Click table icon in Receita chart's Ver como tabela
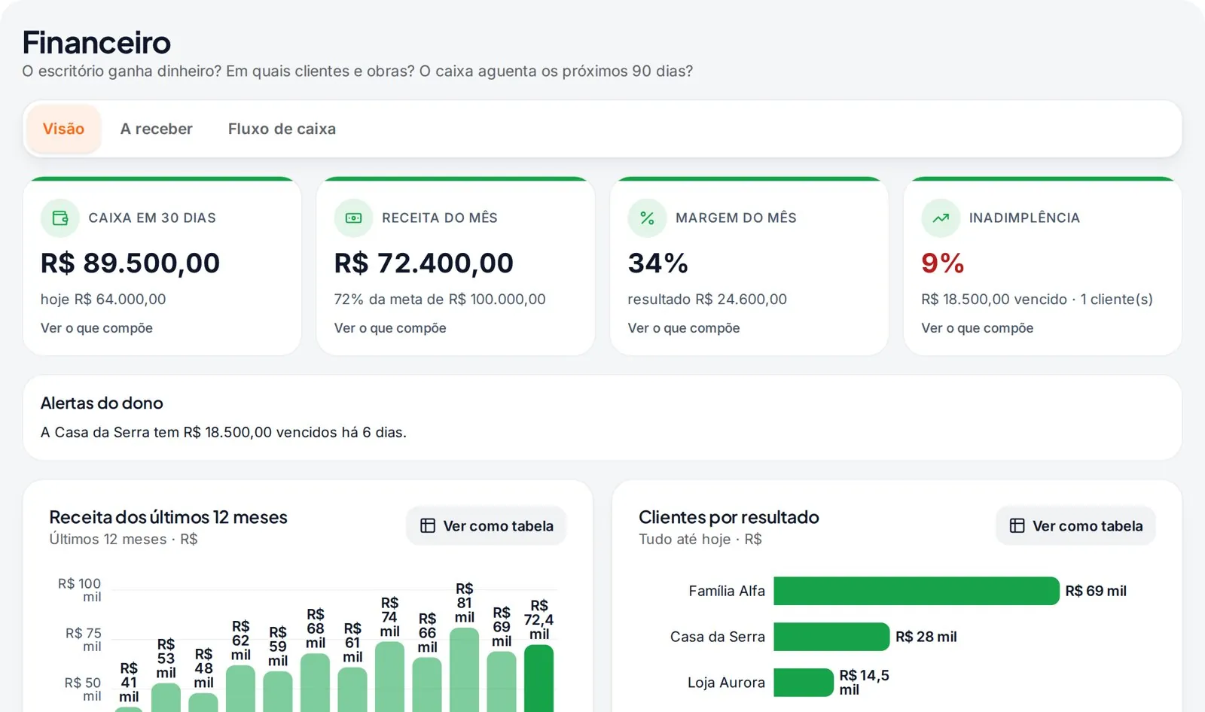This screenshot has width=1205, height=712. pos(428,526)
